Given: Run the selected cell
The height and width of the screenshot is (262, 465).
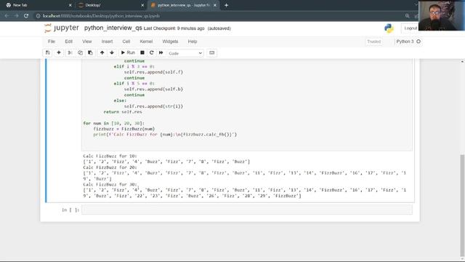Looking at the screenshot, I should [128, 53].
